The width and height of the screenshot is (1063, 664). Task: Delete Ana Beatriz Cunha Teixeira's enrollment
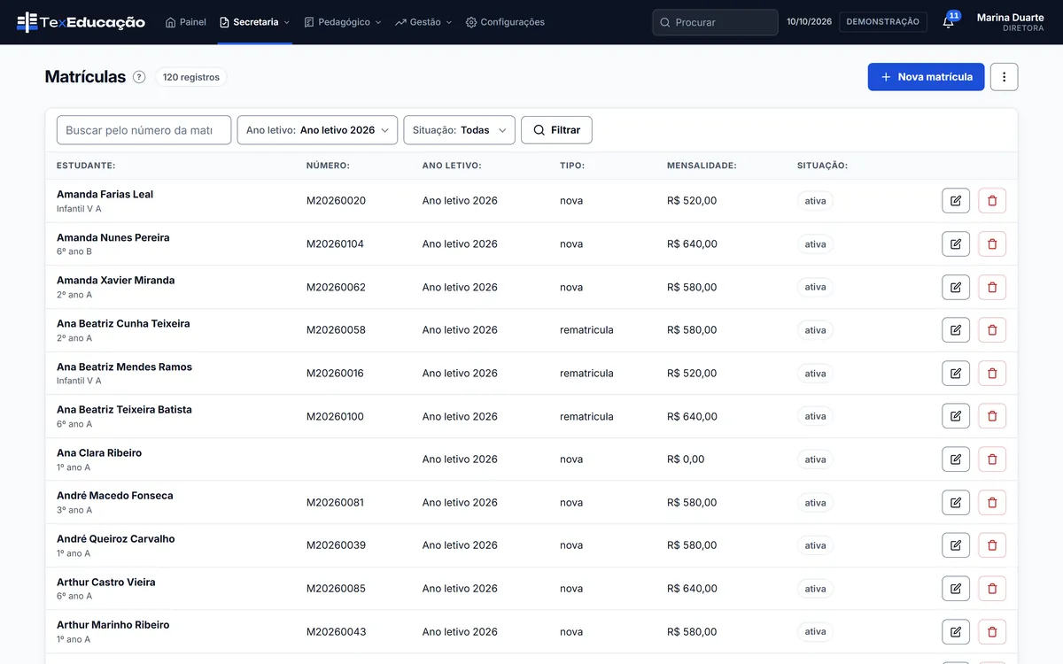tap(992, 330)
